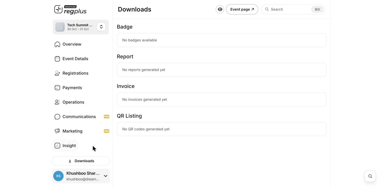Click the '30 Oct – 31 Oct' date text
380x187 pixels.
pyautogui.click(x=78, y=29)
